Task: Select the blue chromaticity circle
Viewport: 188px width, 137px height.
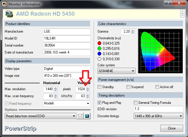Action: 100,54
